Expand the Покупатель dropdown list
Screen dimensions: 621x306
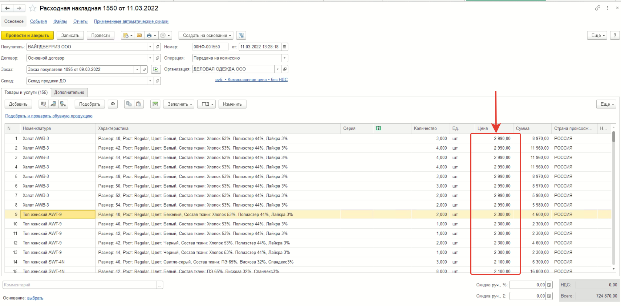[150, 47]
